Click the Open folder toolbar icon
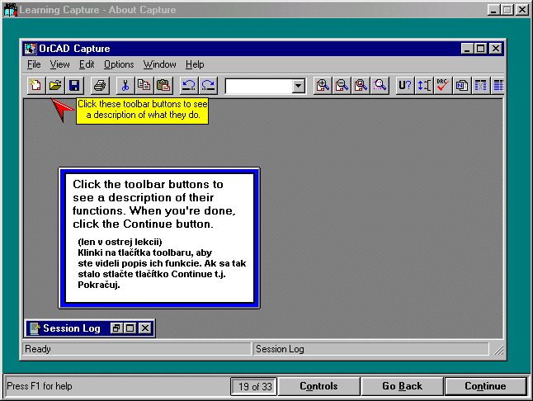 pos(55,85)
